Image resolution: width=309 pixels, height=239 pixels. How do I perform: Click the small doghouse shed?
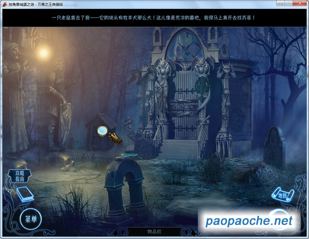[x=100, y=132]
